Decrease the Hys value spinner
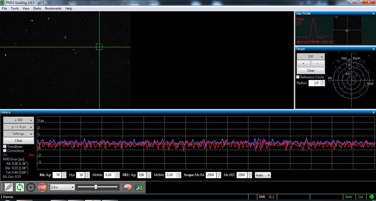This screenshot has width=376, height=201. (x=87, y=177)
